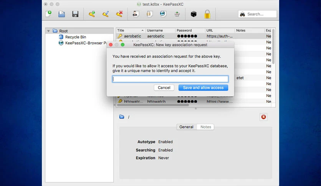Sort the entries by the Title column
This screenshot has height=186, width=321.
click(131, 30)
